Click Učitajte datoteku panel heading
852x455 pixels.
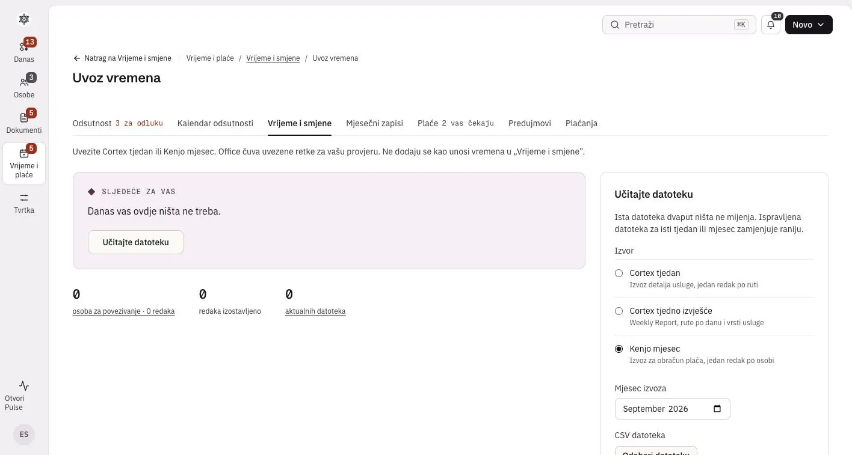653,194
